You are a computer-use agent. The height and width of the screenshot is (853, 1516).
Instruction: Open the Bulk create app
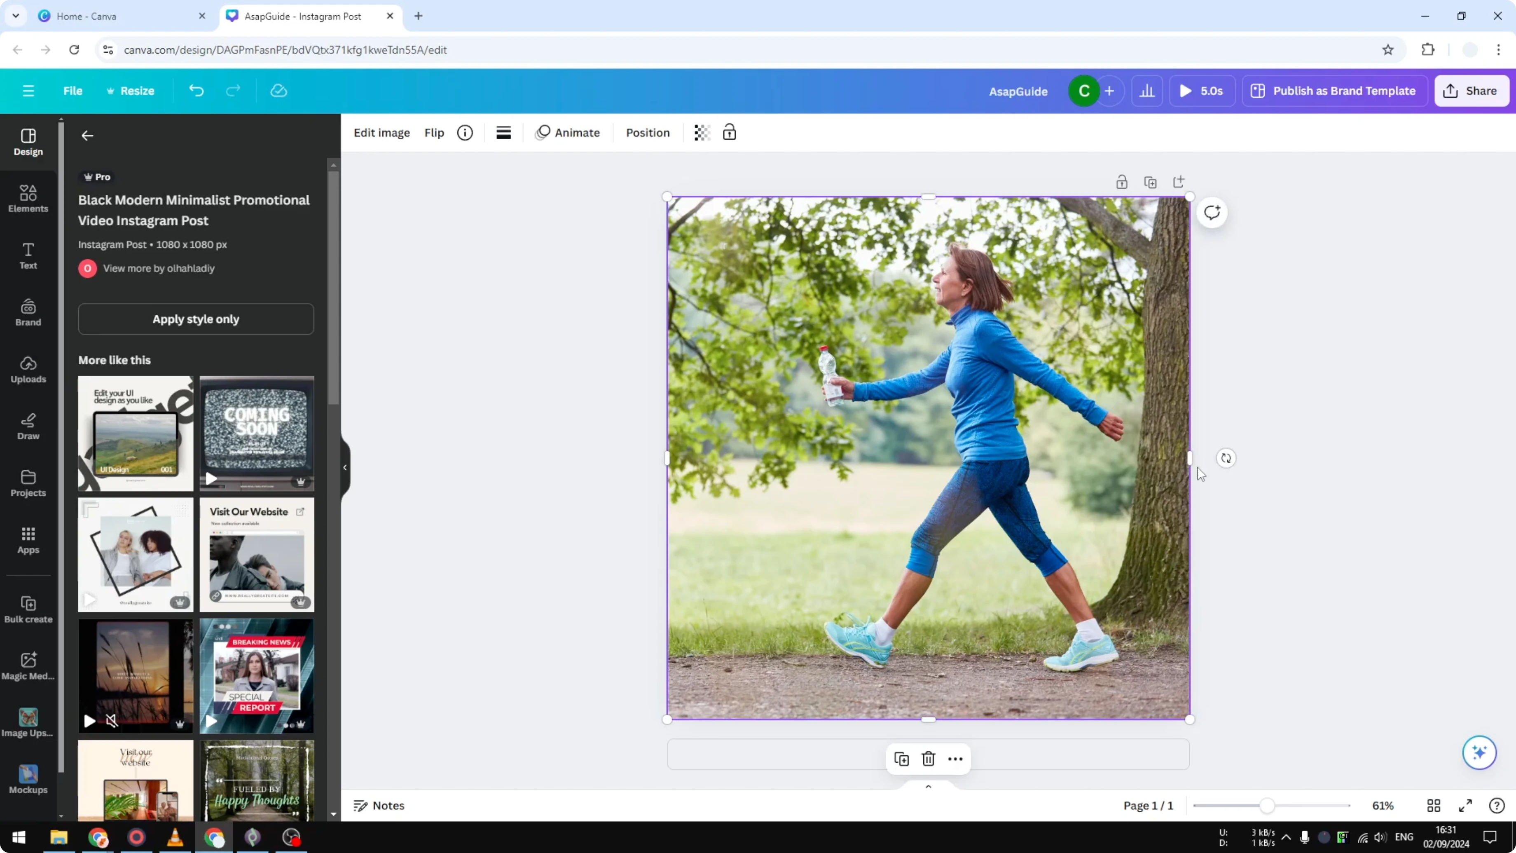pyautogui.click(x=28, y=610)
